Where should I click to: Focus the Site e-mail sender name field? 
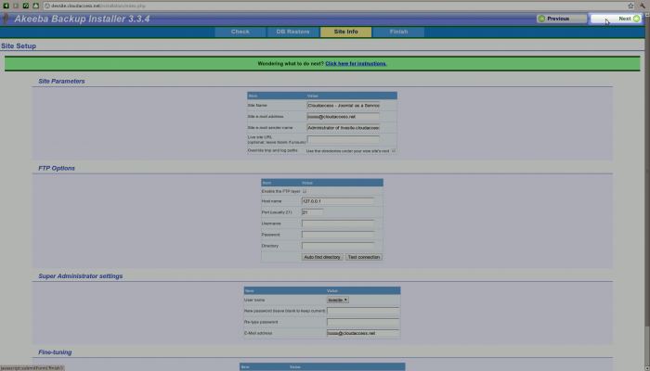344,128
